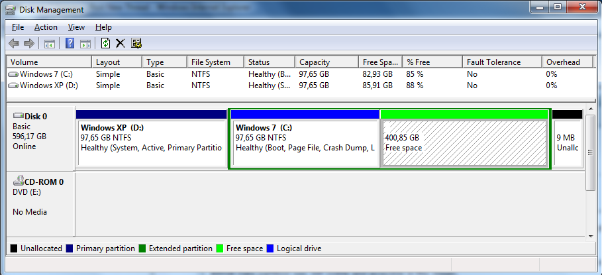Open the View menu
Screen dimensions: 602x275
[76, 27]
